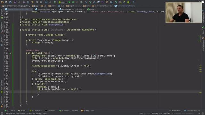Image resolution: width=205 pixels, height=115 pixels.
Task: Open the Favorites tool window
Action: [x=2, y=102]
